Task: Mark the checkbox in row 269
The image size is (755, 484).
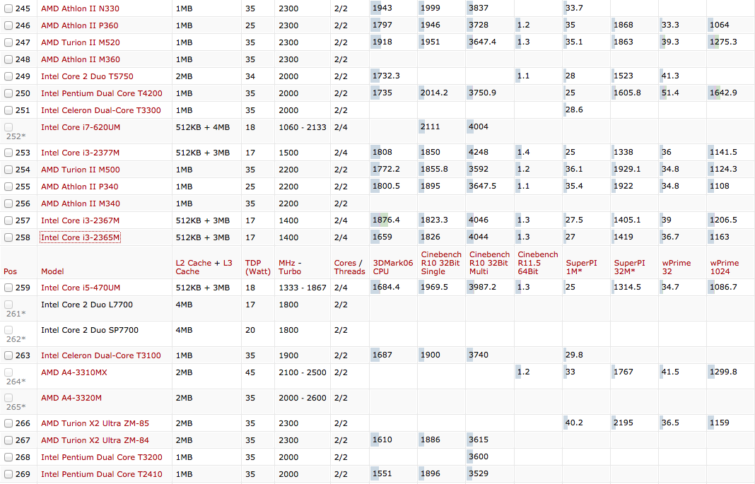Action: click(x=8, y=475)
